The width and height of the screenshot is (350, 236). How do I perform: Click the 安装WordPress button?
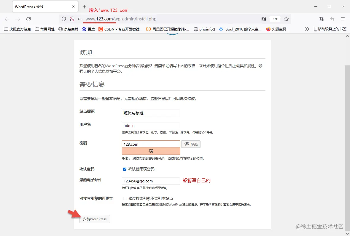[95, 219]
